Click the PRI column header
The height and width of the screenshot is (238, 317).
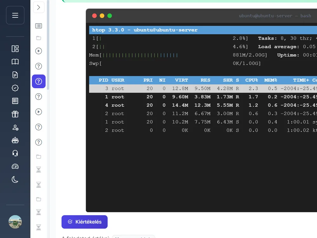pyautogui.click(x=148, y=80)
